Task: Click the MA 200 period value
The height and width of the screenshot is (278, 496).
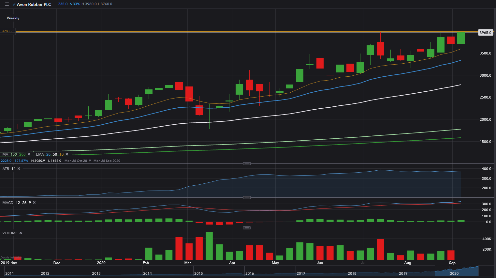Action: 22,154
